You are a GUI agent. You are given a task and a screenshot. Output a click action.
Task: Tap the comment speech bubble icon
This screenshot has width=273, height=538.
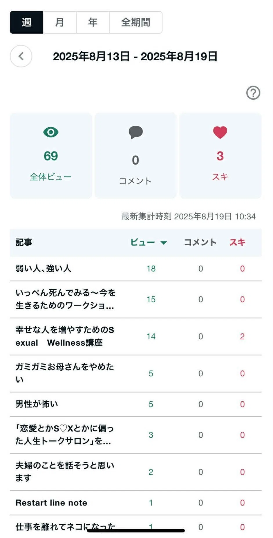pyautogui.click(x=135, y=132)
